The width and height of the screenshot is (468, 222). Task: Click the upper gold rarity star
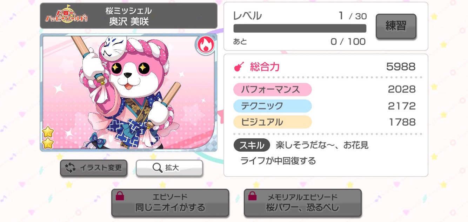point(48,132)
